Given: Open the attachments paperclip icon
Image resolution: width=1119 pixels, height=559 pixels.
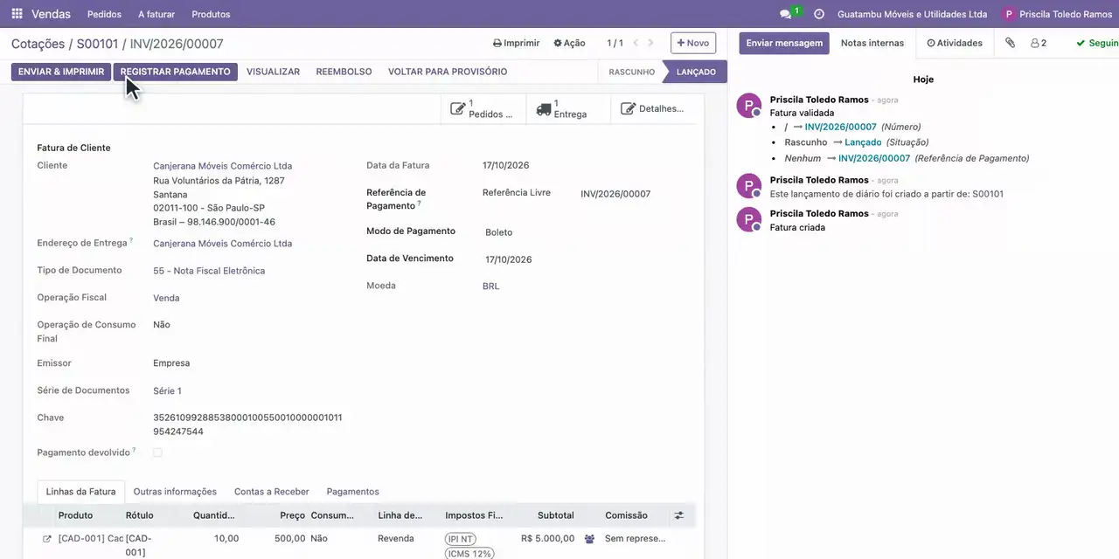Looking at the screenshot, I should coord(1010,43).
